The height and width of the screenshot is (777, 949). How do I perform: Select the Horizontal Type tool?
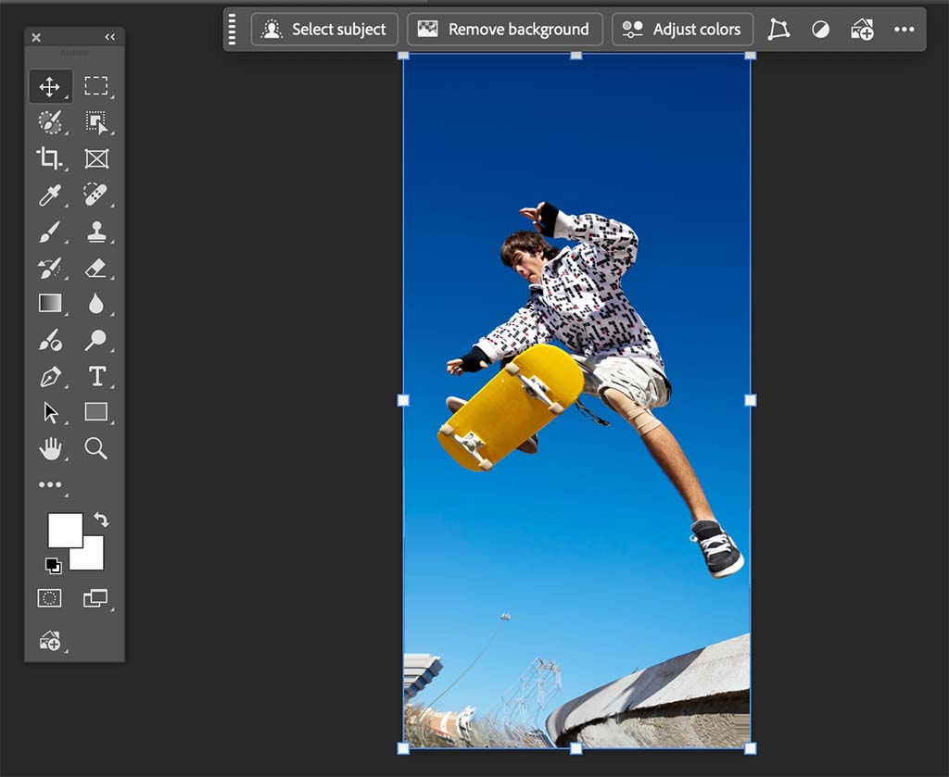96,375
